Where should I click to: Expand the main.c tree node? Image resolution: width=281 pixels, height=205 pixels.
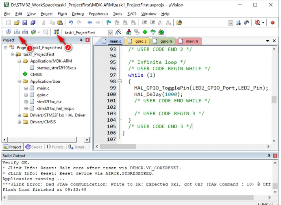(x=26, y=88)
